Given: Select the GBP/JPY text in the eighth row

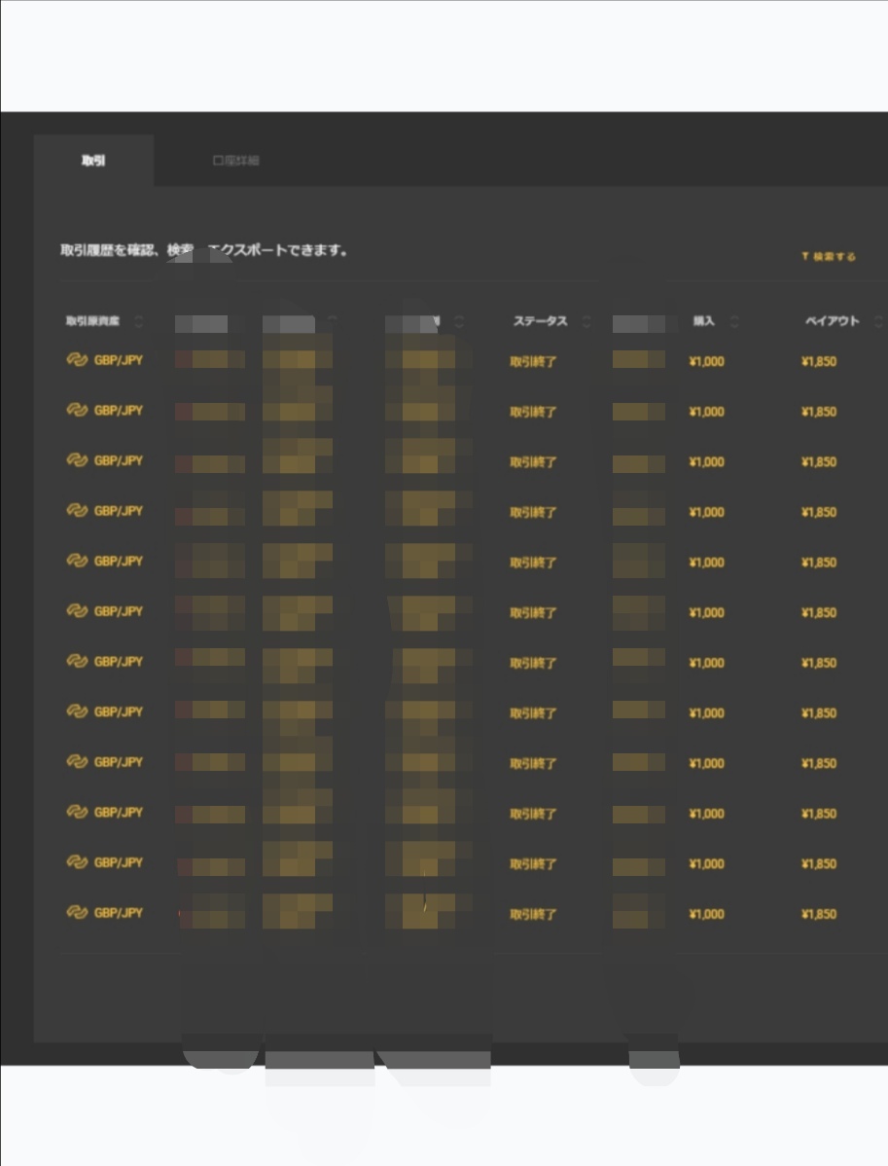Looking at the screenshot, I should coord(118,711).
